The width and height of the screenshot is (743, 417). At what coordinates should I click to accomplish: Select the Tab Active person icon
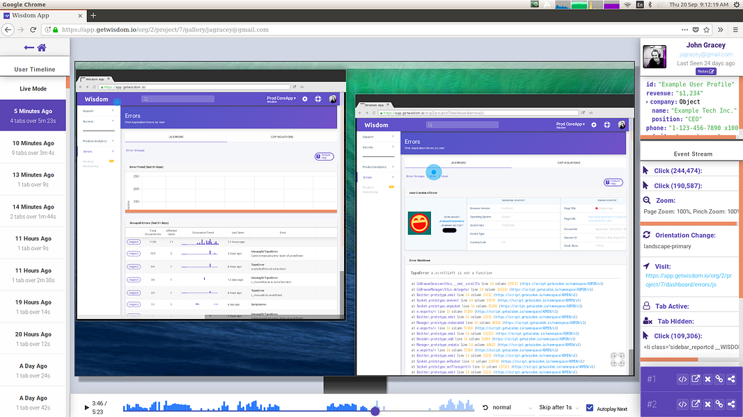646,306
